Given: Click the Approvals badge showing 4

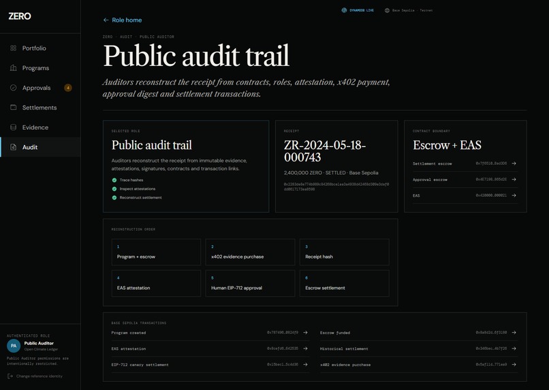Looking at the screenshot, I should (68, 88).
